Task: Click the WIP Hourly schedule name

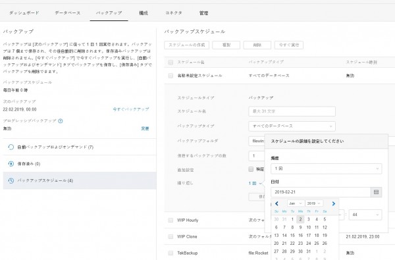Action: (188, 221)
